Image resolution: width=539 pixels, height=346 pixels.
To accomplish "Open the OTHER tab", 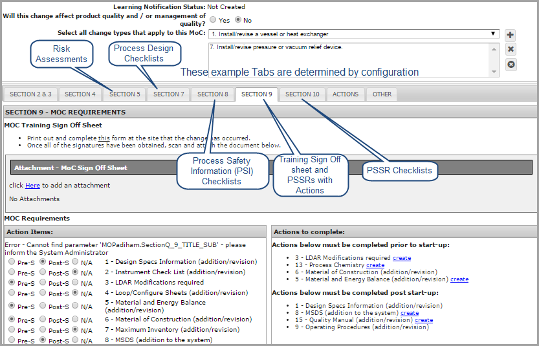I will tap(382, 94).
